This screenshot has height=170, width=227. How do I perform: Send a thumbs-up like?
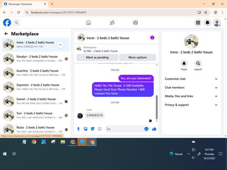point(154,129)
